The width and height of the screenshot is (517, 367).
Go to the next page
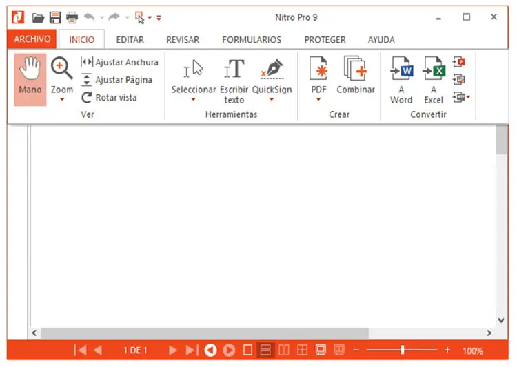click(x=173, y=350)
